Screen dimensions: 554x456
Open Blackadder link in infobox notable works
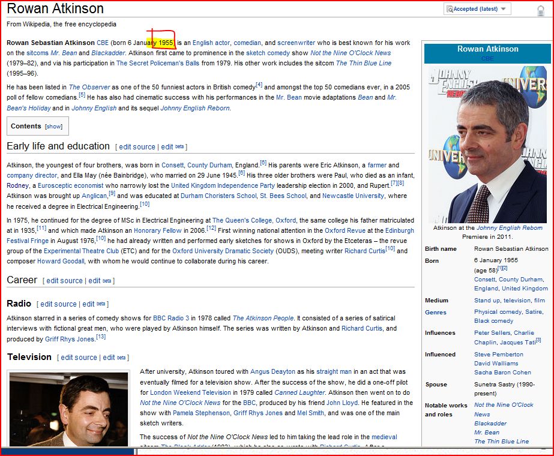490,424
